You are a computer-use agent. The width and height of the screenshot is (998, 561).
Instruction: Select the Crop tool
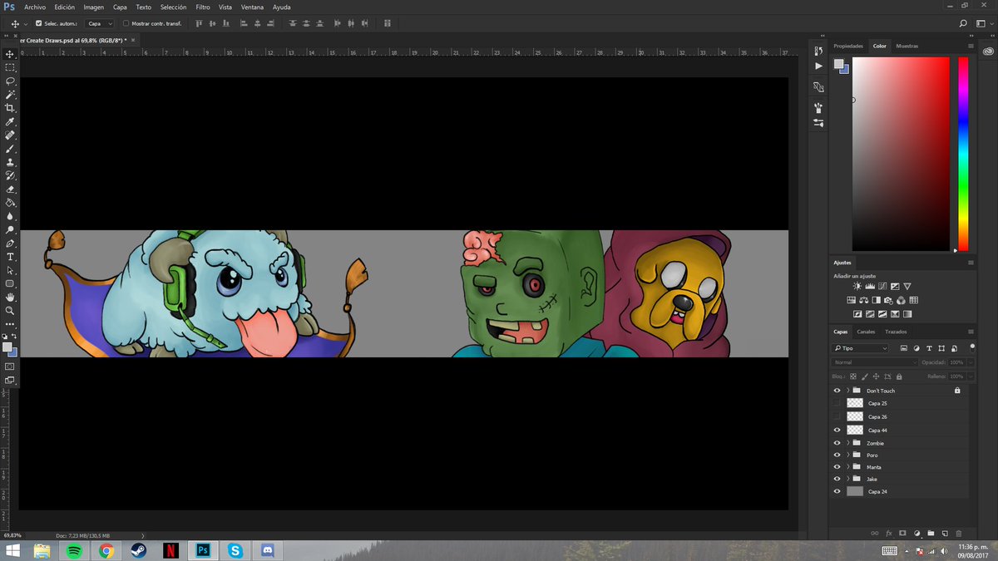[10, 108]
